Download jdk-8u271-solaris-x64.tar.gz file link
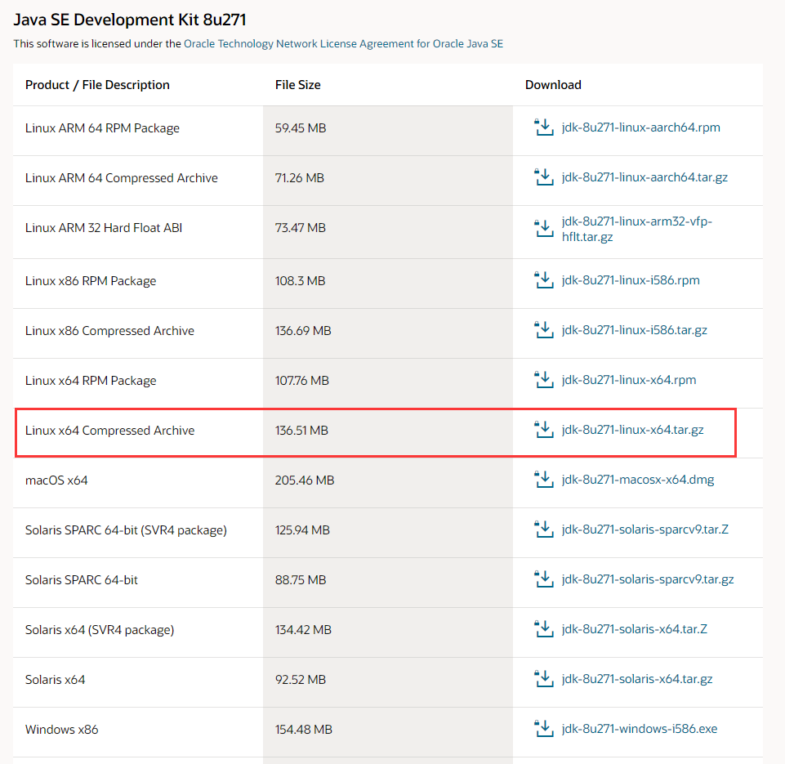This screenshot has height=764, width=785. pyautogui.click(x=637, y=679)
